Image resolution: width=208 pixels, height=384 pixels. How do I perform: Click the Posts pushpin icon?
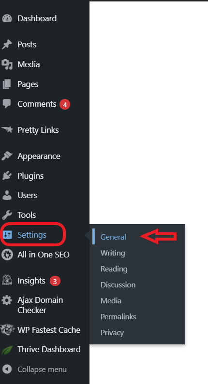(x=7, y=44)
